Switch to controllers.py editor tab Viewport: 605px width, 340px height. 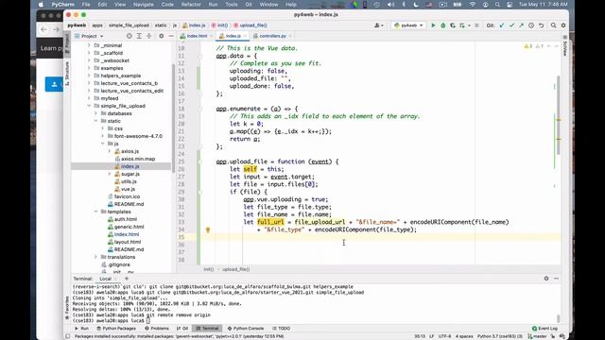(x=272, y=36)
